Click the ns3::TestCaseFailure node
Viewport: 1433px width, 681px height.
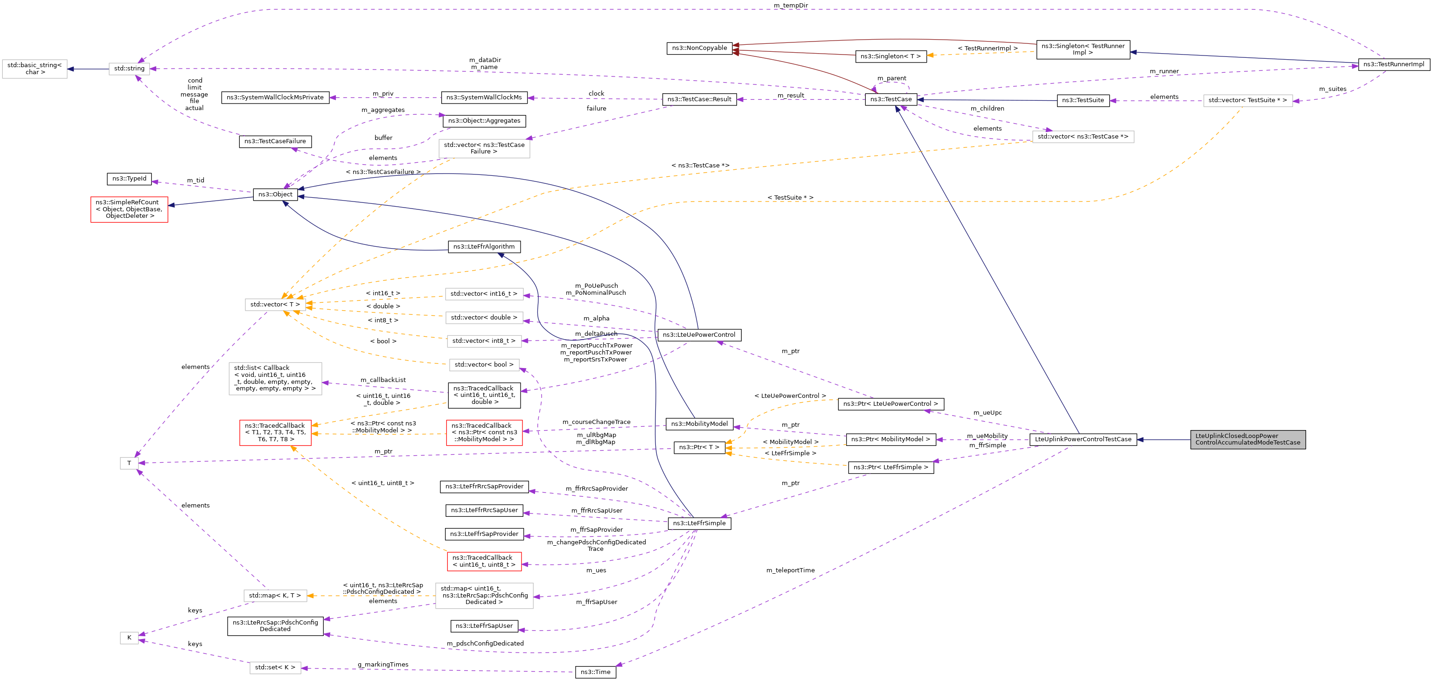pos(275,141)
